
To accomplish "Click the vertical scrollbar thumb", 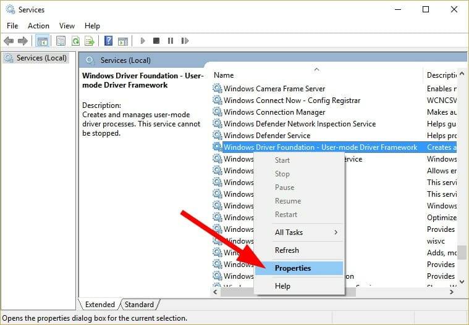I will [x=462, y=252].
